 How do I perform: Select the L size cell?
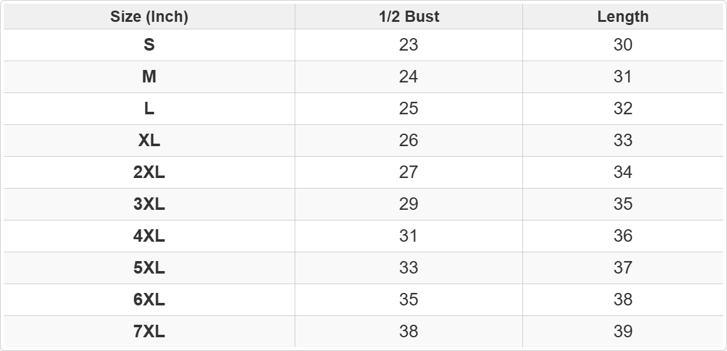pyautogui.click(x=150, y=109)
